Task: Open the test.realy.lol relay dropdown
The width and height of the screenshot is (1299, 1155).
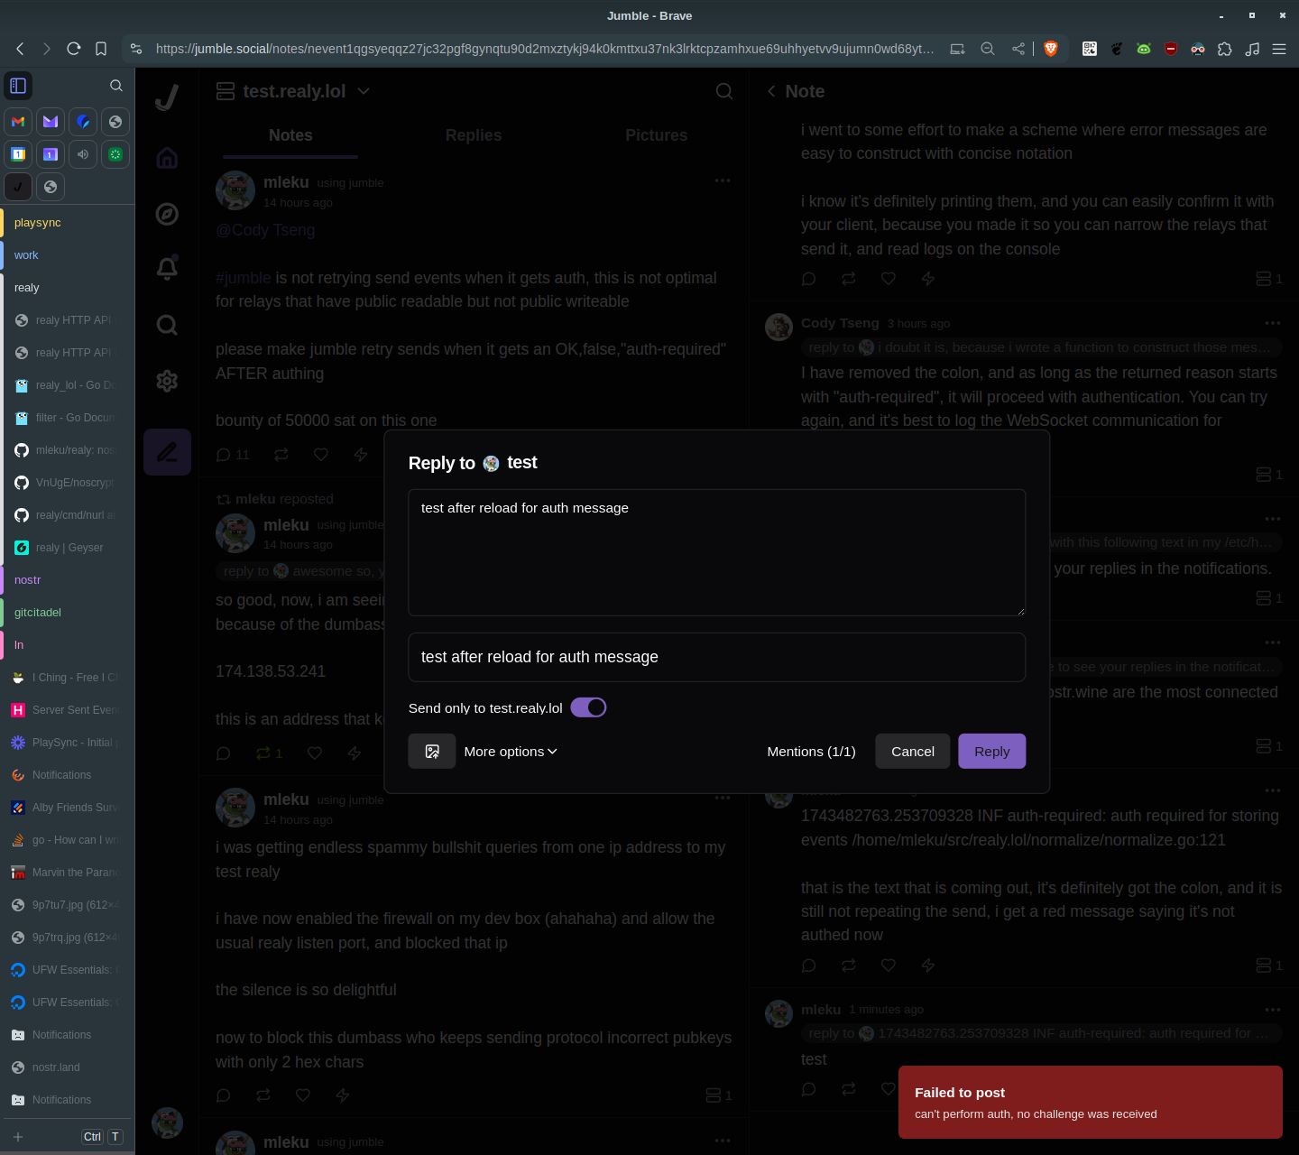Action: coord(294,91)
